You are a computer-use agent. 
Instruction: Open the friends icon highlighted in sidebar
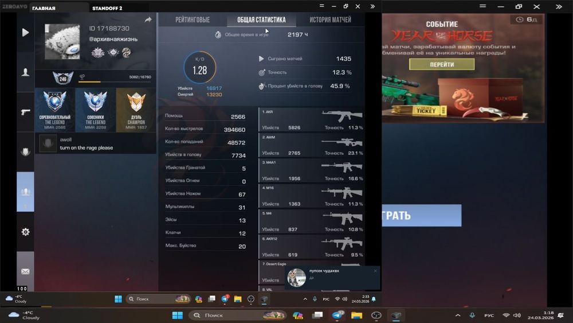(25, 192)
